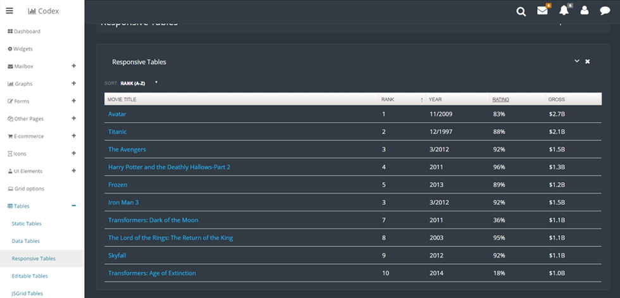The height and width of the screenshot is (298, 620).
Task: Open Transformers: Age of Extinction link
Action: [152, 273]
